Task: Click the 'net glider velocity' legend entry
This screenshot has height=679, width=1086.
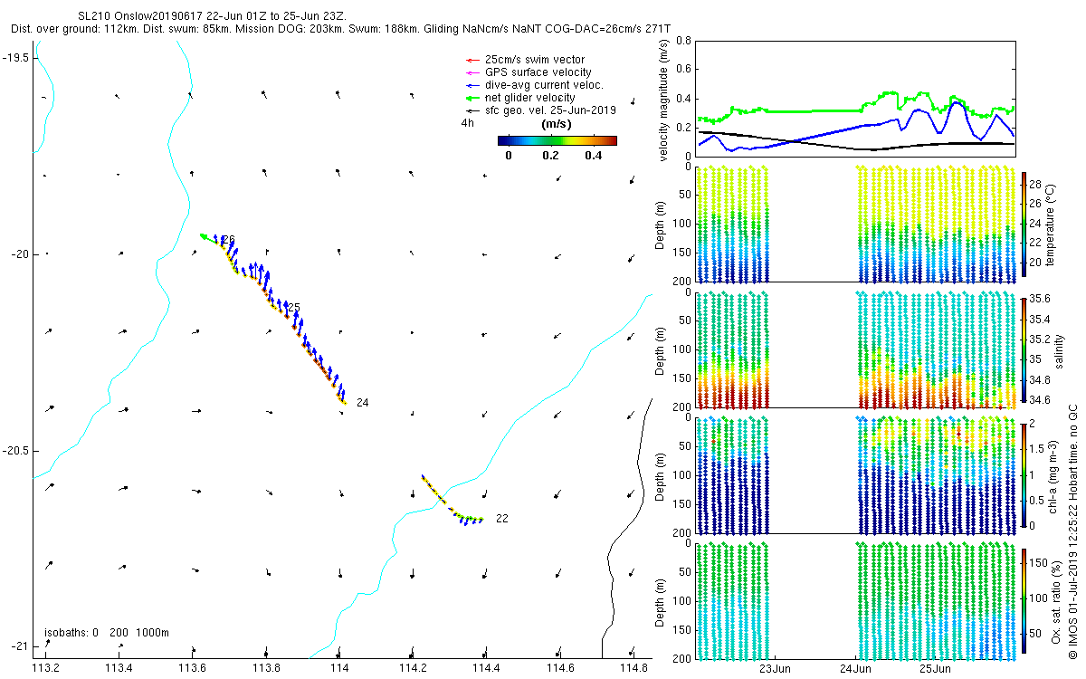Action: click(x=519, y=98)
